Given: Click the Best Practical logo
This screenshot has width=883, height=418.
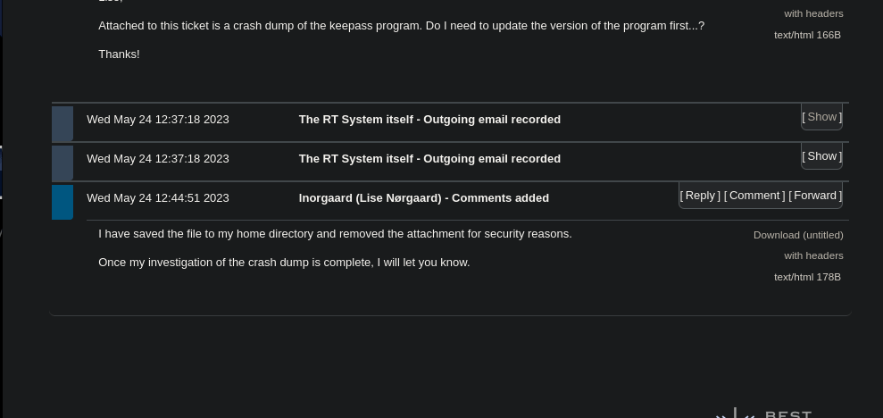Looking at the screenshot, I should click(x=766, y=414).
